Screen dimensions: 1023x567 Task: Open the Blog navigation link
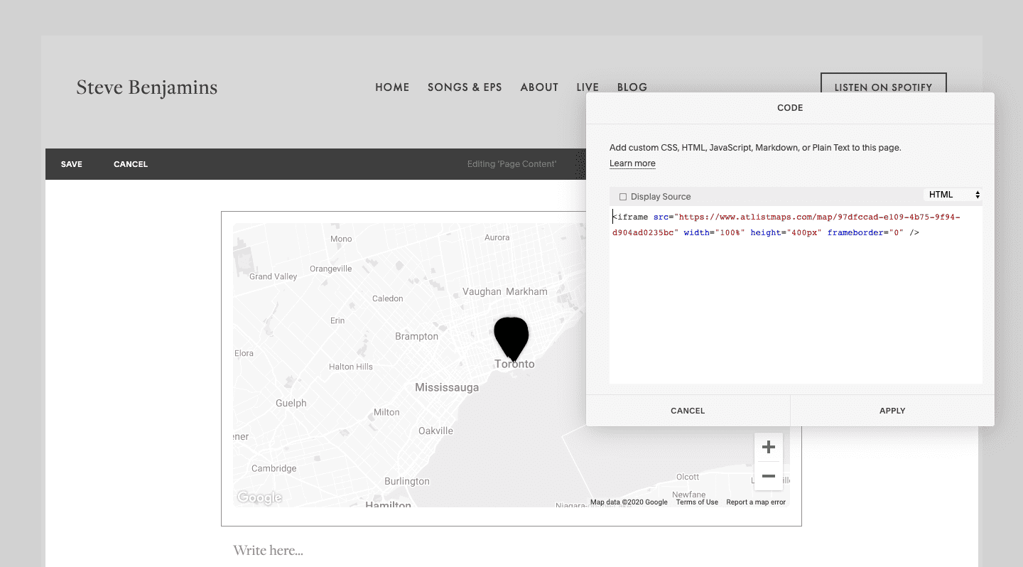(x=632, y=87)
